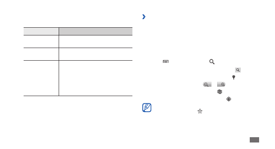275x149 pixels.
Task: Click the second row's wide right cell
Action: [96, 54]
